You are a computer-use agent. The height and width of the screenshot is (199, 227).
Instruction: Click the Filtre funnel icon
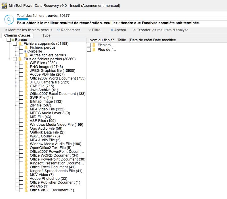click(x=90, y=30)
